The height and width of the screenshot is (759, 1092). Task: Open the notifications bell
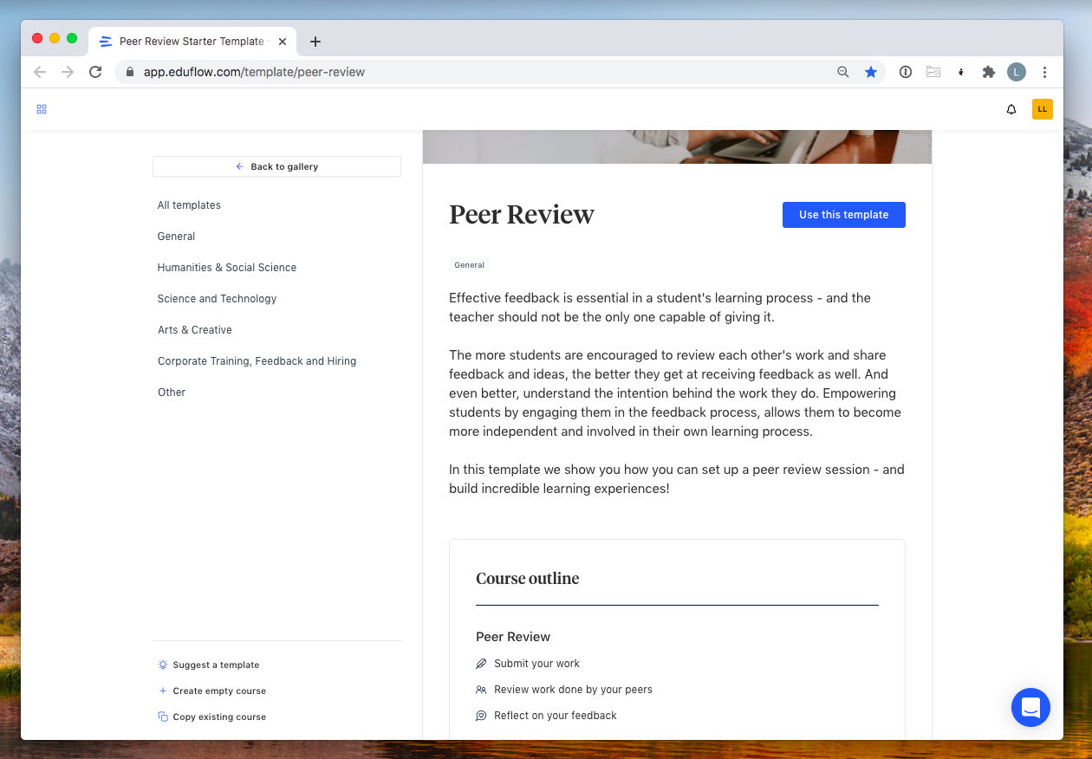point(1011,109)
